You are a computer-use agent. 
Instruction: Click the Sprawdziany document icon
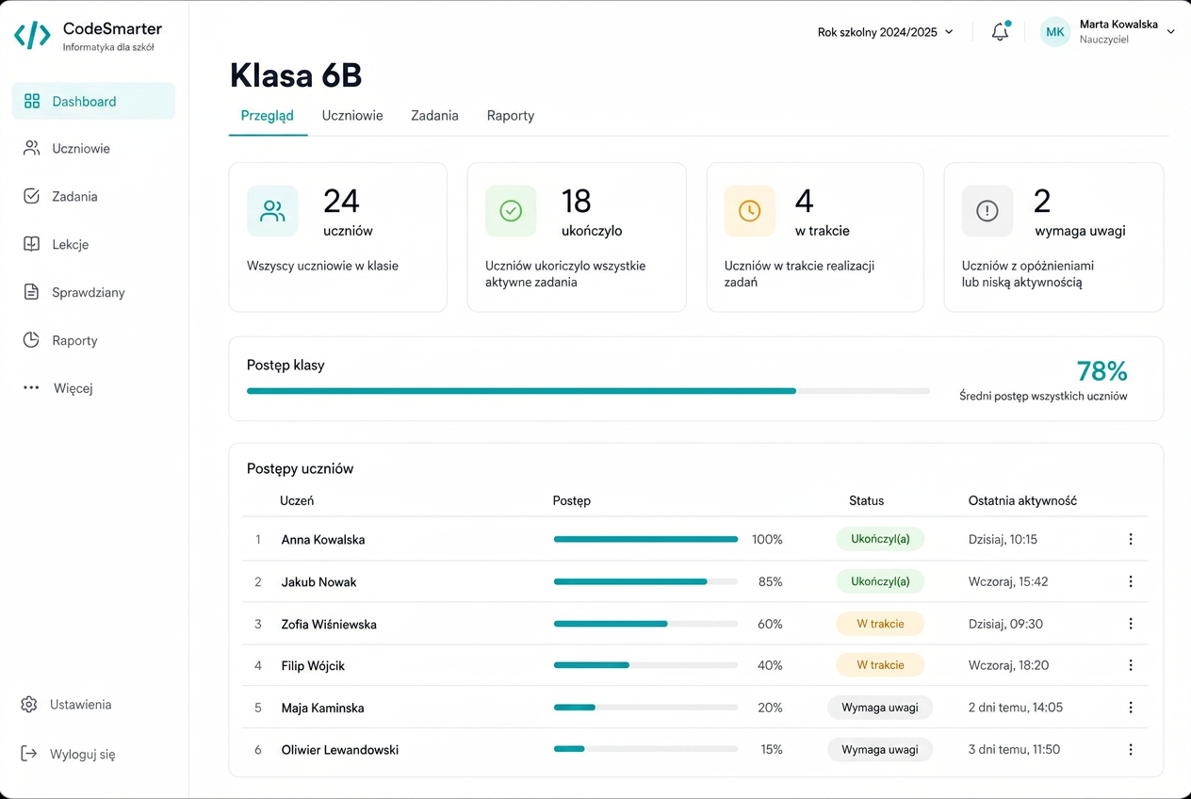pos(31,292)
